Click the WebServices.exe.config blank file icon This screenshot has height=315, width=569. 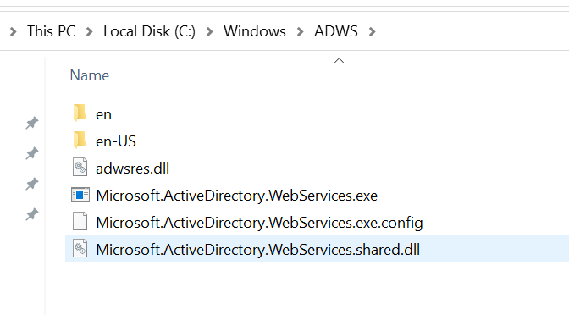pos(80,221)
